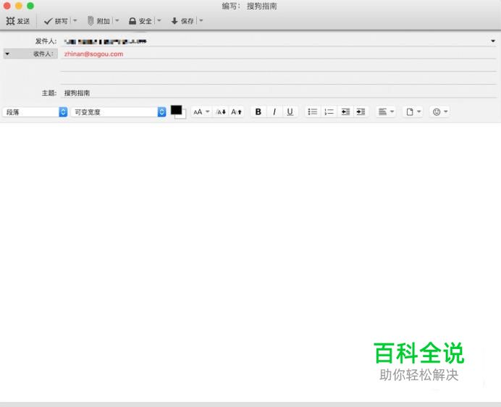Expand the 安全 dropdown arrow
Screen dimensions: 501x407
(159, 21)
